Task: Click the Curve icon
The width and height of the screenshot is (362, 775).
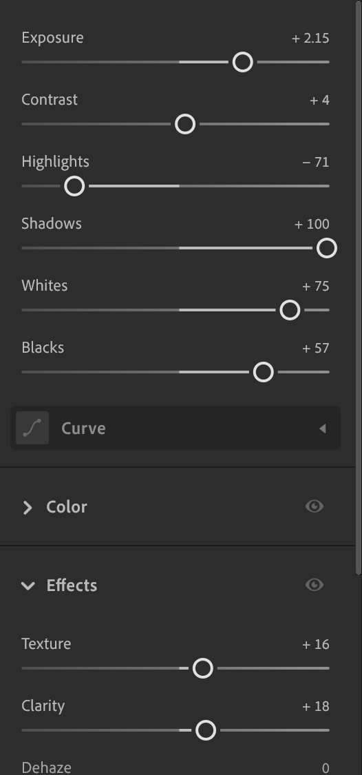Action: pyautogui.click(x=32, y=428)
